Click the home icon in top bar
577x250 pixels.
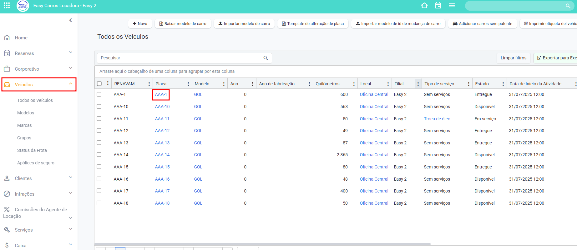(x=424, y=6)
